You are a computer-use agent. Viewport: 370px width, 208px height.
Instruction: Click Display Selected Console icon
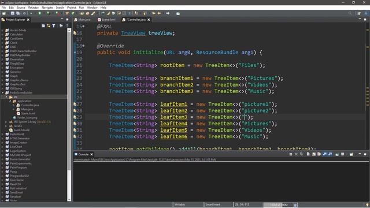tap(343, 154)
